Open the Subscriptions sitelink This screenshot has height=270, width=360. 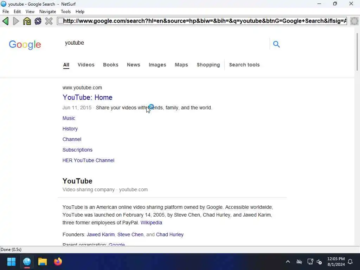(x=77, y=150)
